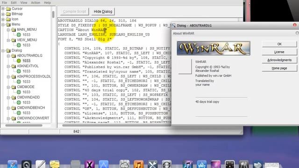Collapse the CMDWNDBENCH node

pos(8,108)
